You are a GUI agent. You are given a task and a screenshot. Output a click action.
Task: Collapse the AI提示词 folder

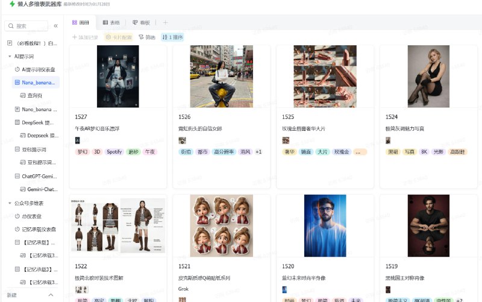pyautogui.click(x=10, y=57)
